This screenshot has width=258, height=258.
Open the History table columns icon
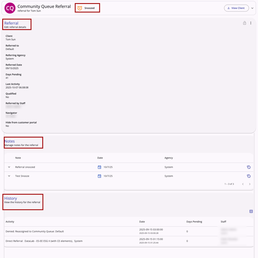click(x=251, y=211)
